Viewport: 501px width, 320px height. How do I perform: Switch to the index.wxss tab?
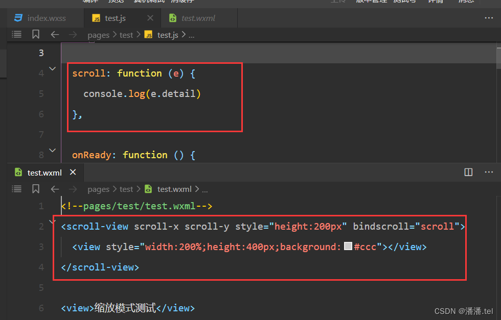pos(45,18)
